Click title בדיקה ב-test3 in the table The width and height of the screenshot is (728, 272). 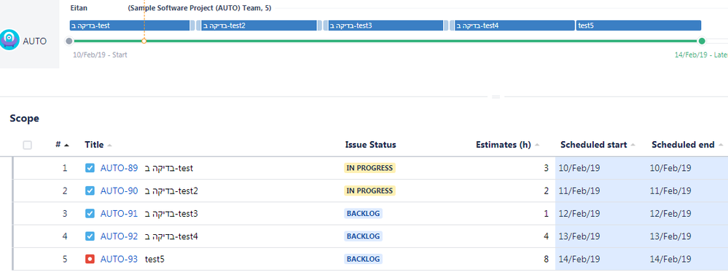[x=171, y=214]
